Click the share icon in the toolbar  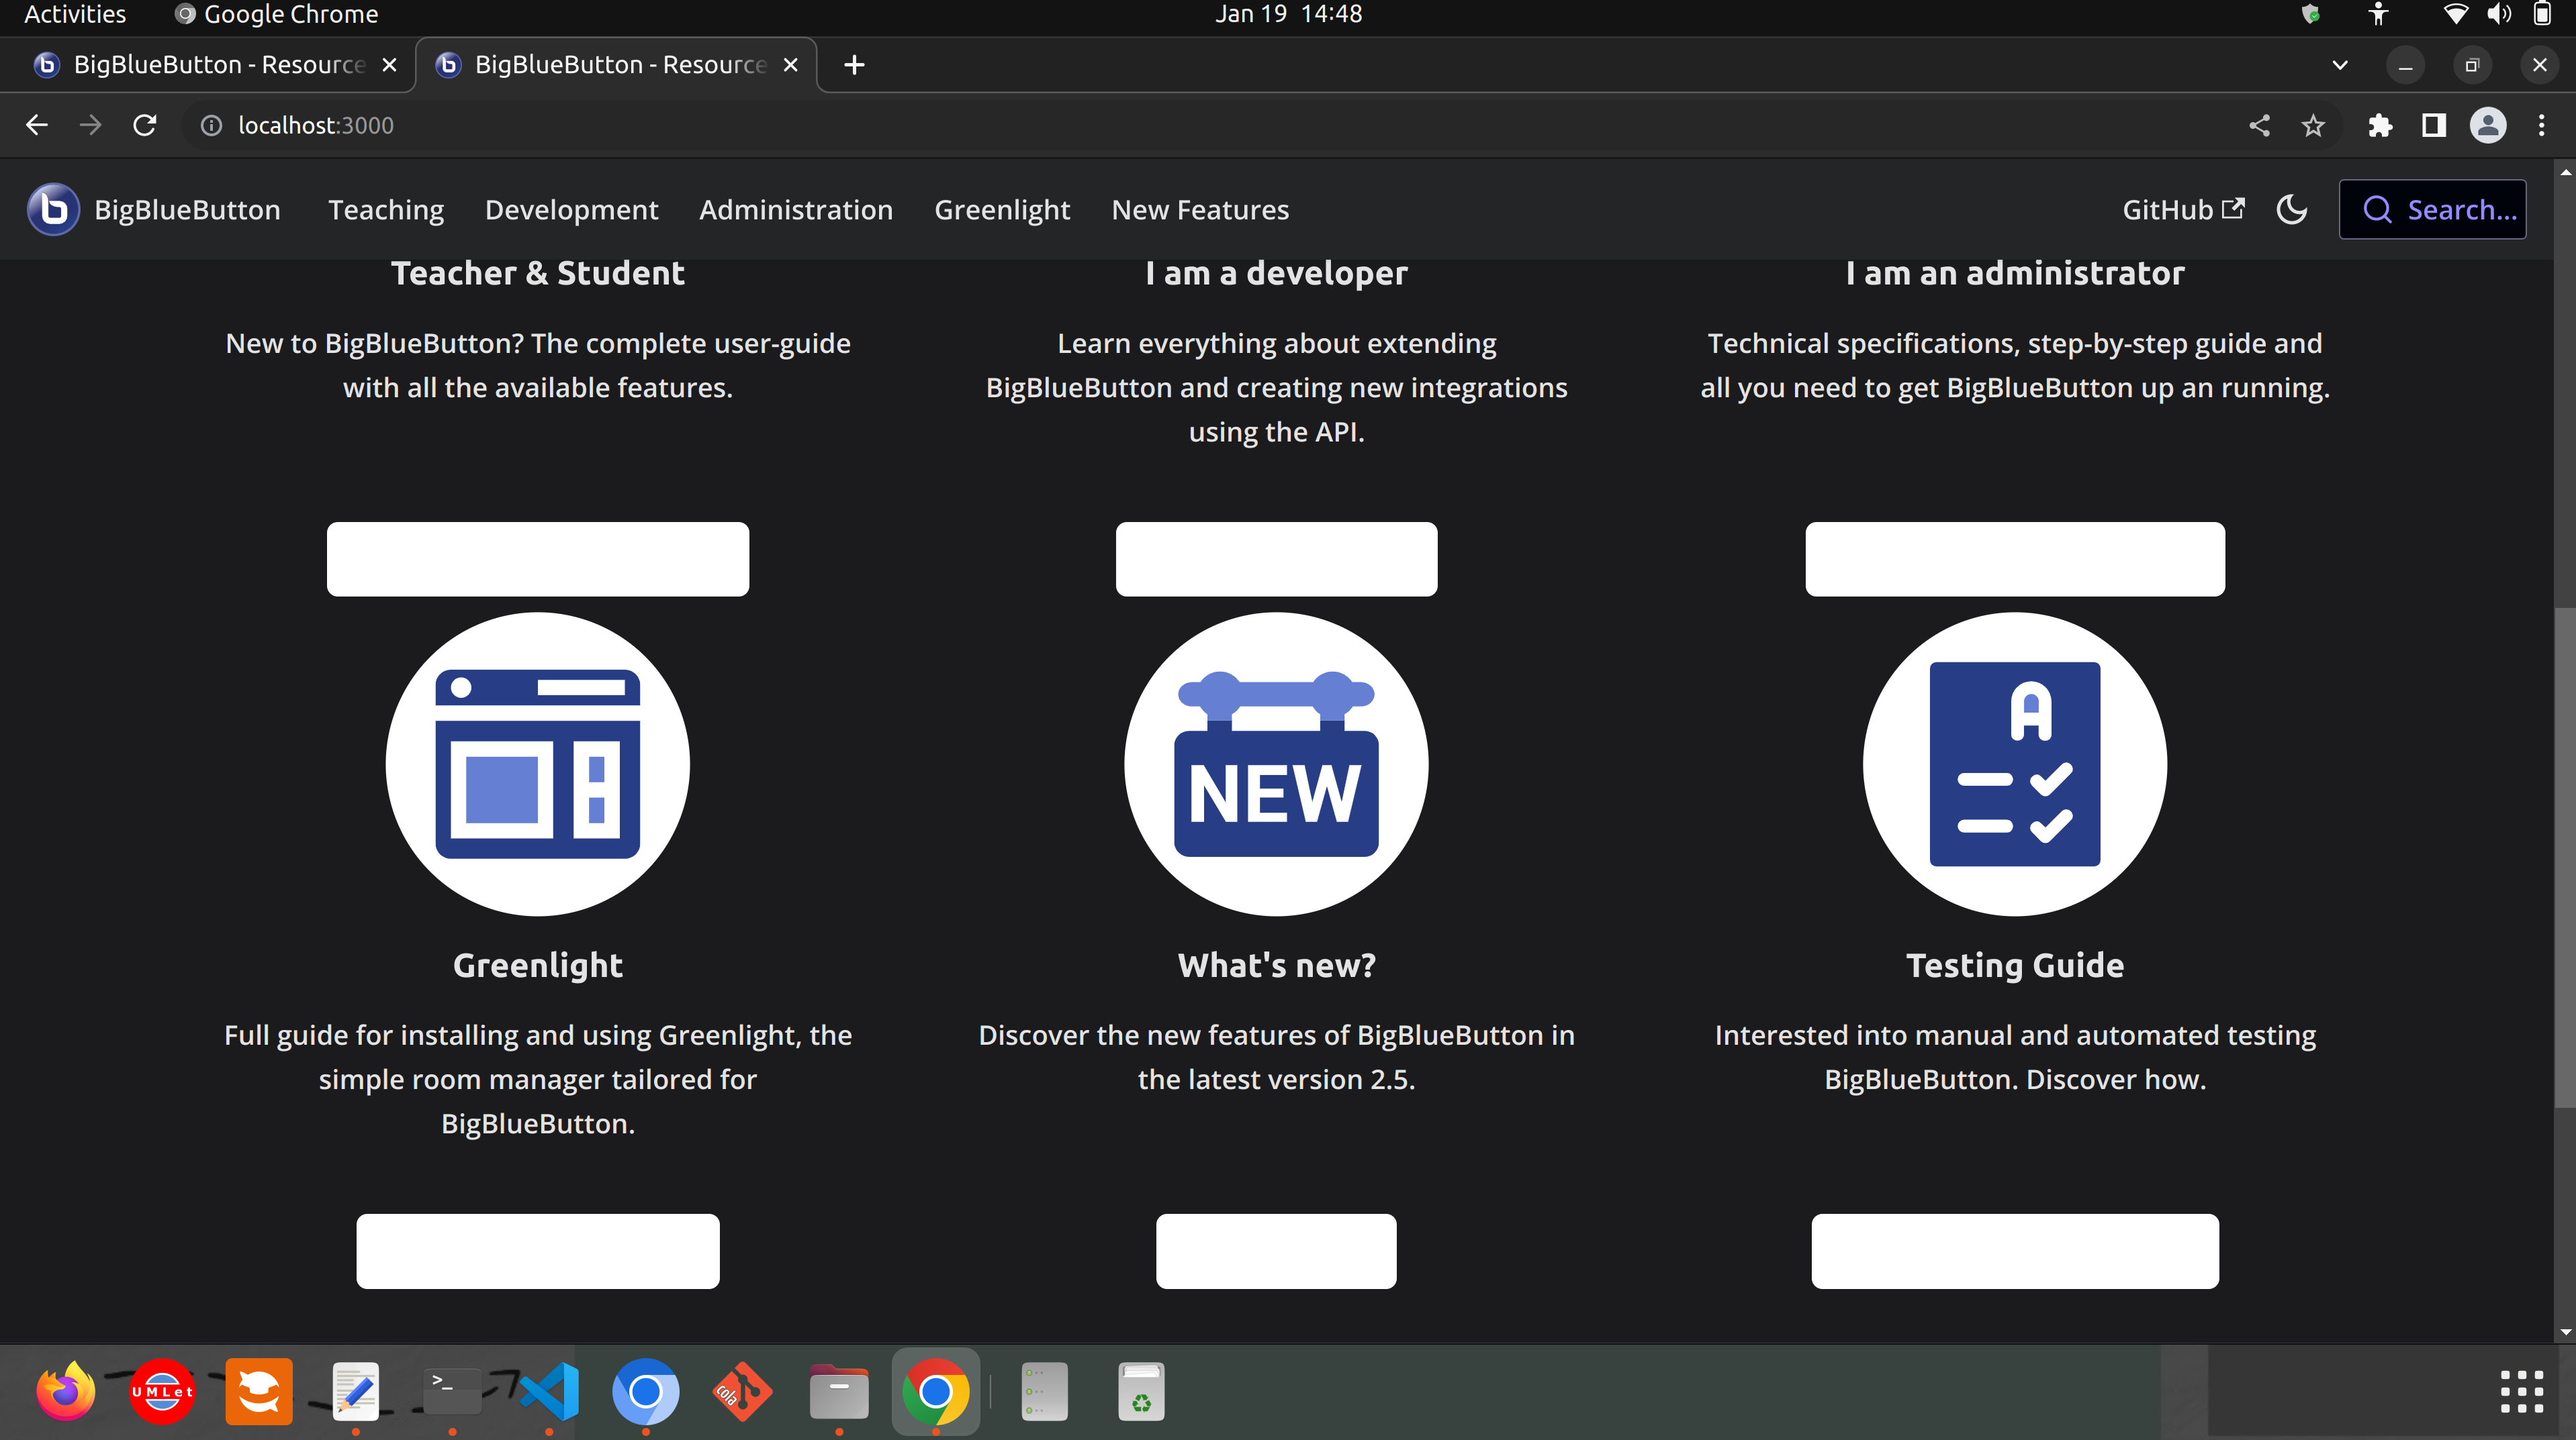2260,125
